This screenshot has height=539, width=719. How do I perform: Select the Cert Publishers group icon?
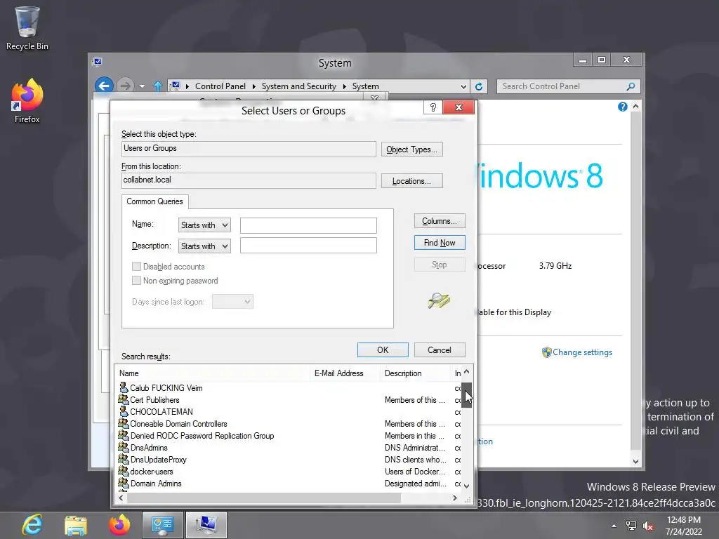124,399
